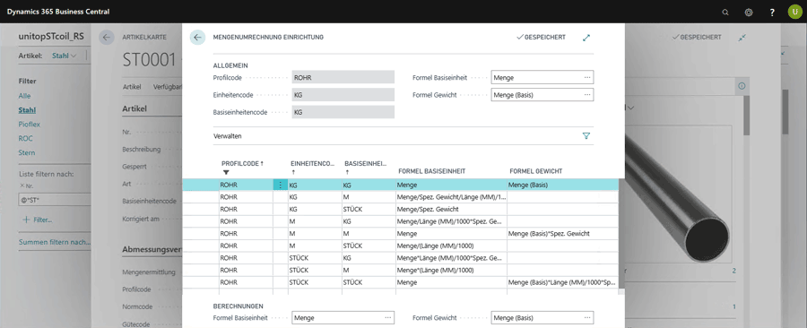Open the help question mark icon

772,13
